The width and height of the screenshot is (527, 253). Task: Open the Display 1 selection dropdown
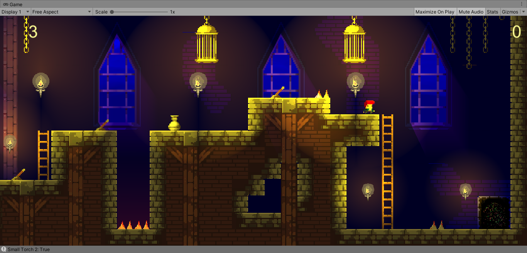14,12
